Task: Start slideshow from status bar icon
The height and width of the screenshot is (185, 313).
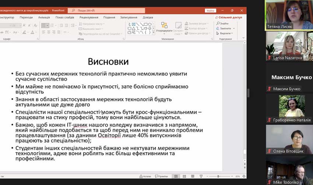Action: (x=201, y=176)
